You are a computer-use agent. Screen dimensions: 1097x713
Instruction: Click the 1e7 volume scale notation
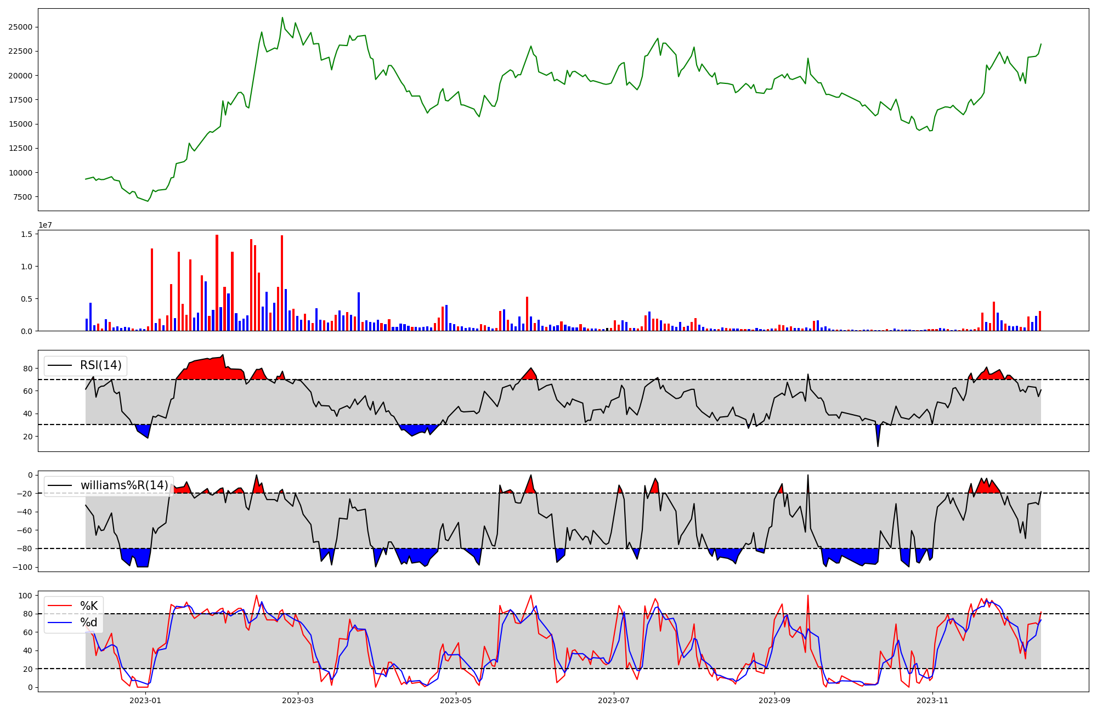45,225
